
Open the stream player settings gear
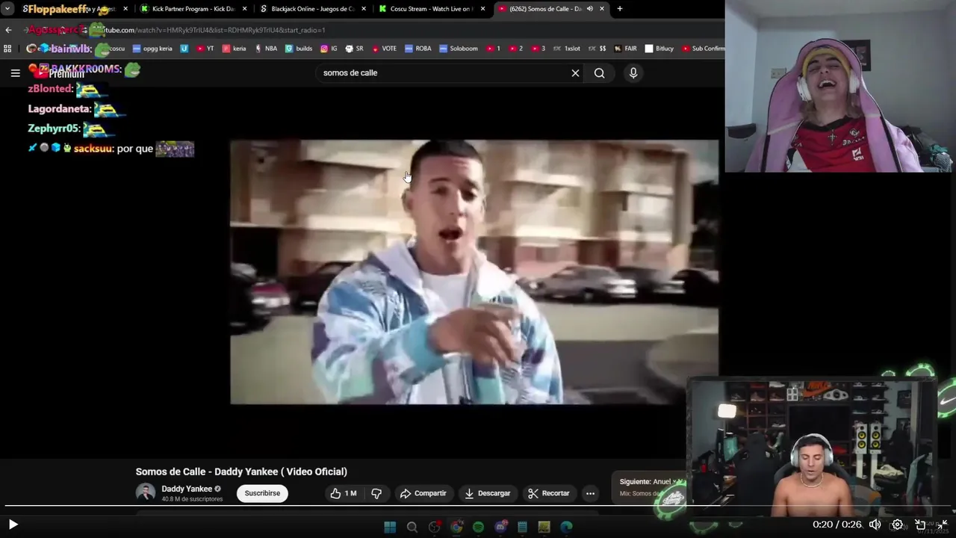pyautogui.click(x=897, y=525)
